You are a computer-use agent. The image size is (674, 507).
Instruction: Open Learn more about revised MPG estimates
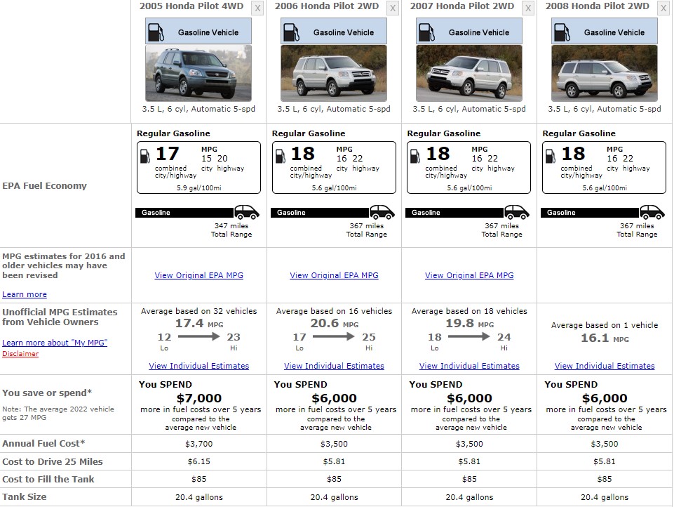tap(25, 294)
